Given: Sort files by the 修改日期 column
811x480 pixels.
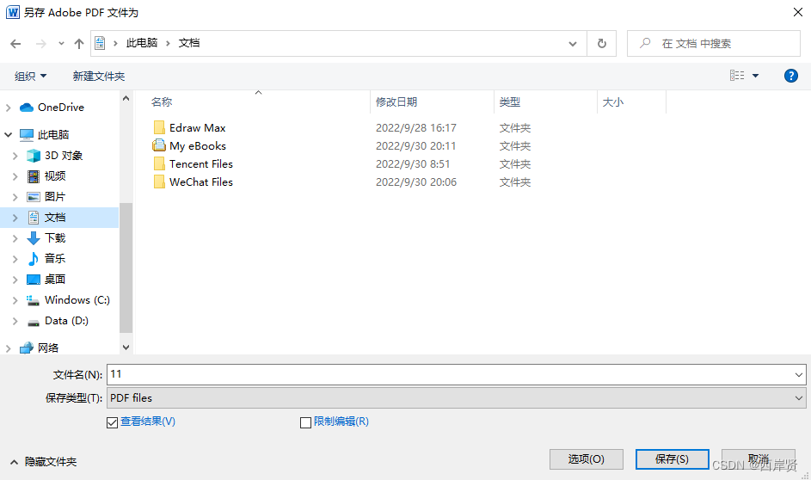Looking at the screenshot, I should tap(396, 102).
